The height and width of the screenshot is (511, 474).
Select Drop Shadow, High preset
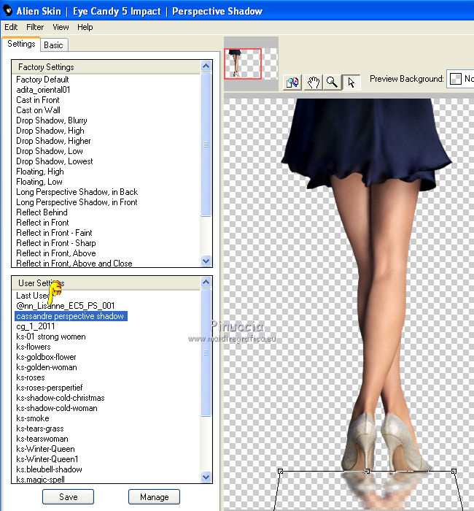(50, 131)
